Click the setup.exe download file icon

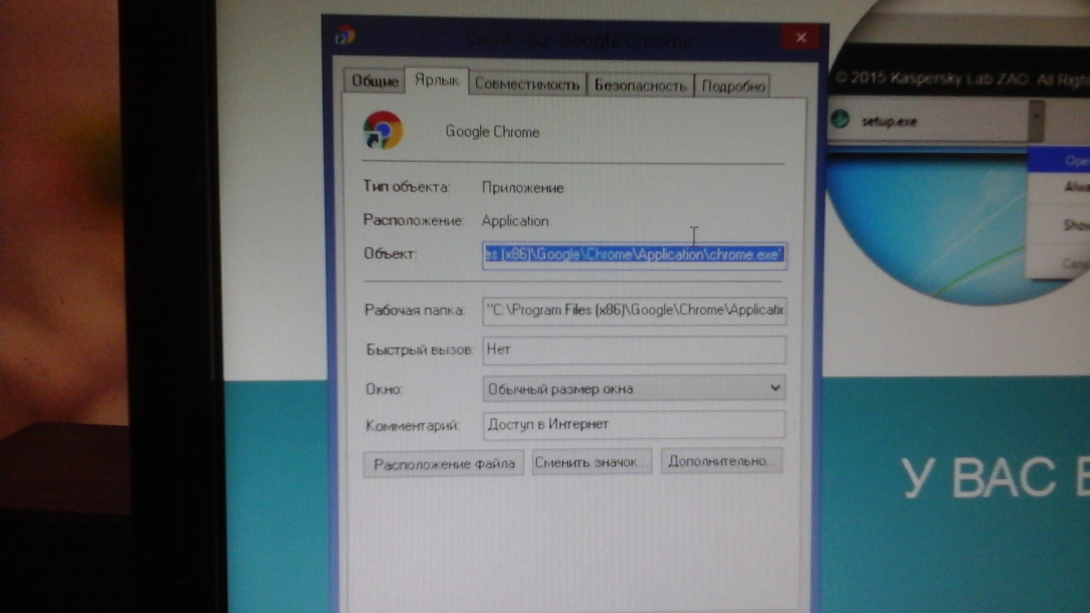click(x=840, y=120)
